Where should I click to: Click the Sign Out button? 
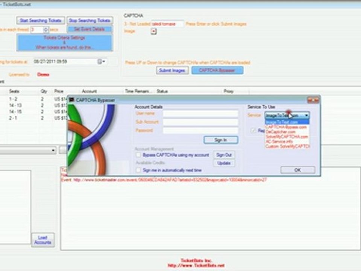pos(224,155)
